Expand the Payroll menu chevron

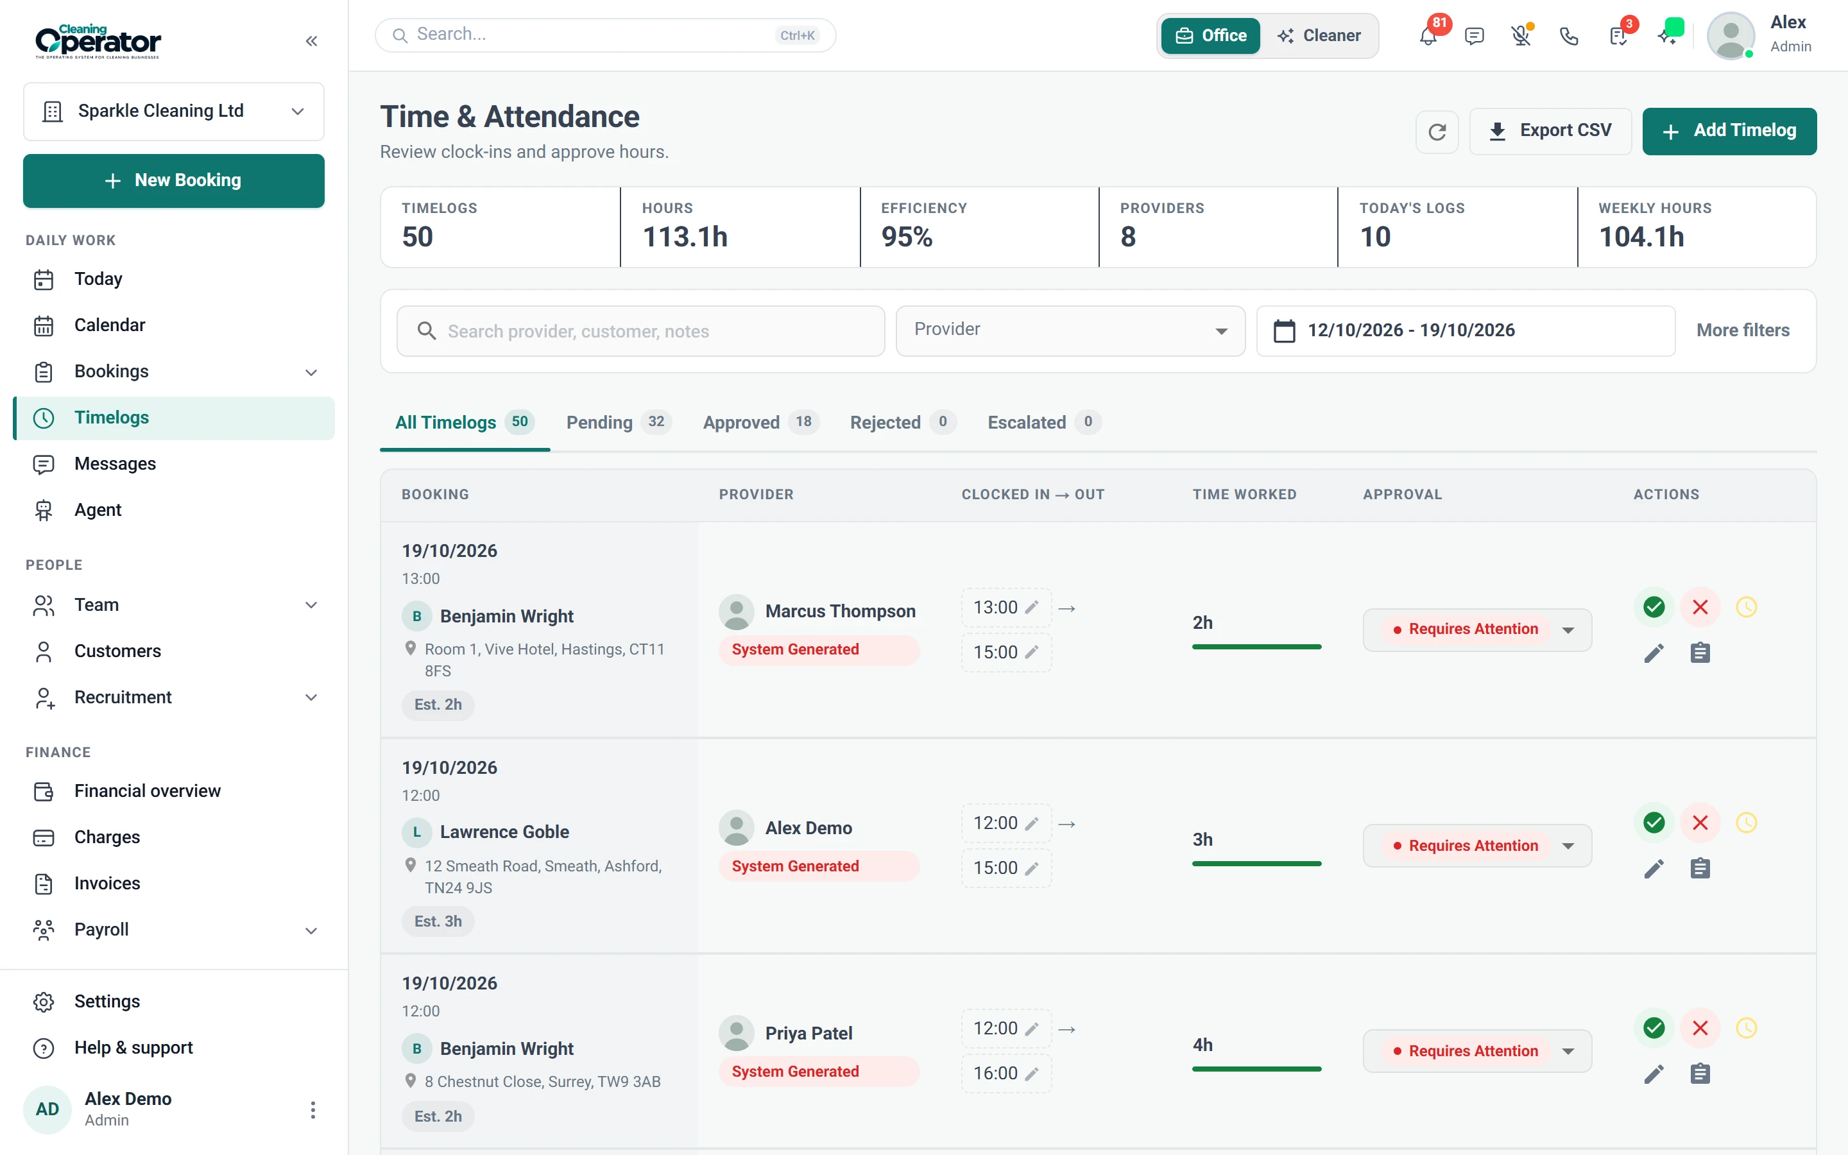click(x=311, y=930)
